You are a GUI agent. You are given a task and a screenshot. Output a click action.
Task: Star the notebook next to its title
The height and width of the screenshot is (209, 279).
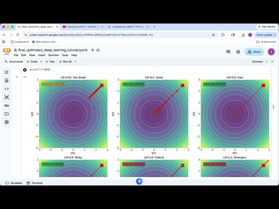(92, 50)
